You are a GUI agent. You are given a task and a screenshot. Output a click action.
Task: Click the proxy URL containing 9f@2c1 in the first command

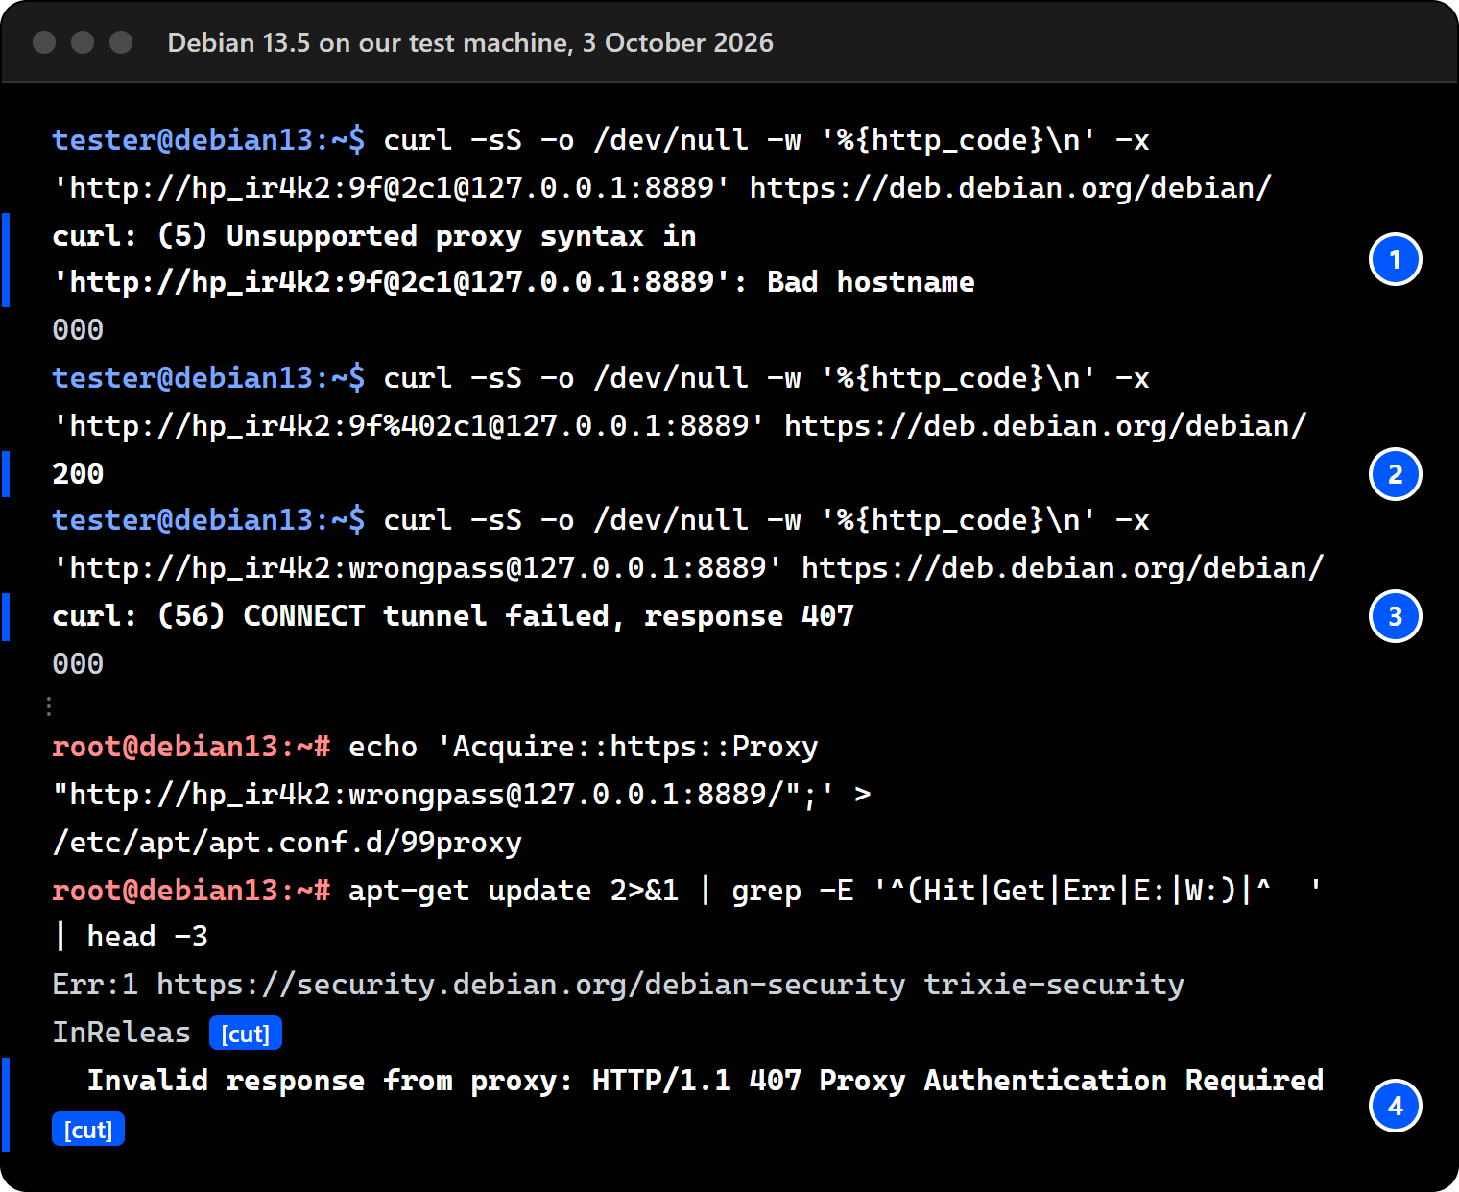pos(392,187)
